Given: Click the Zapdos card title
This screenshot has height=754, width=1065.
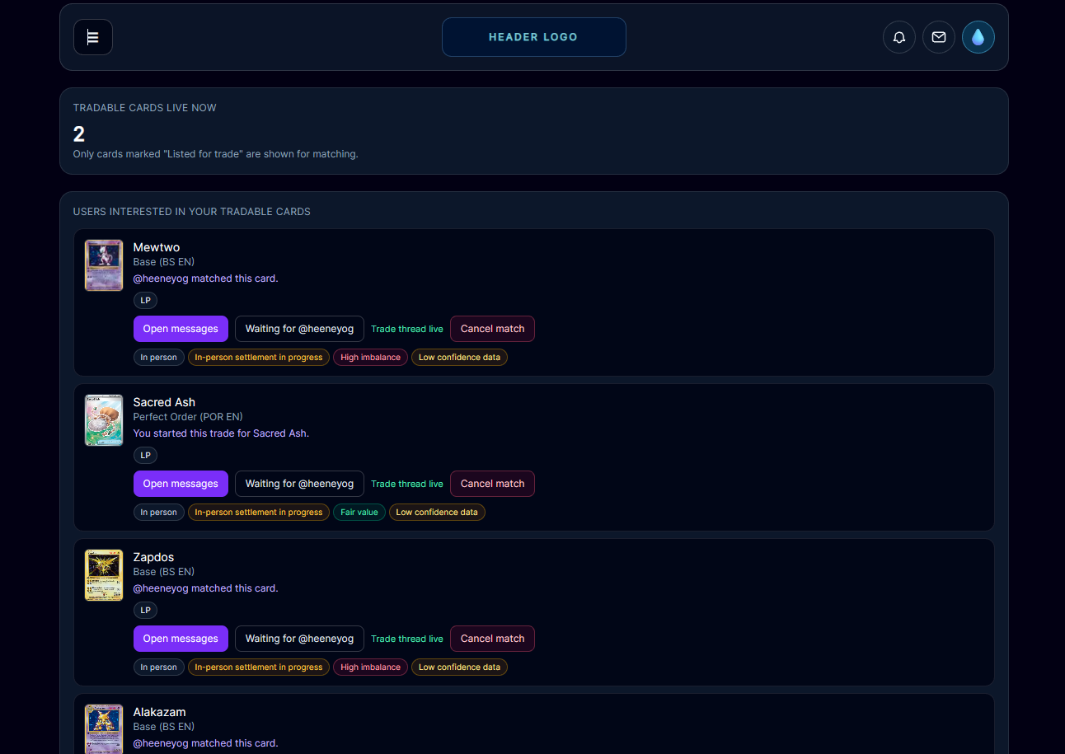Looking at the screenshot, I should coord(154,557).
